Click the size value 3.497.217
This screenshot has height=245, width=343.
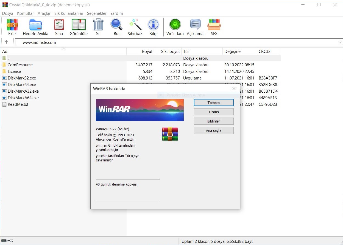point(144,65)
